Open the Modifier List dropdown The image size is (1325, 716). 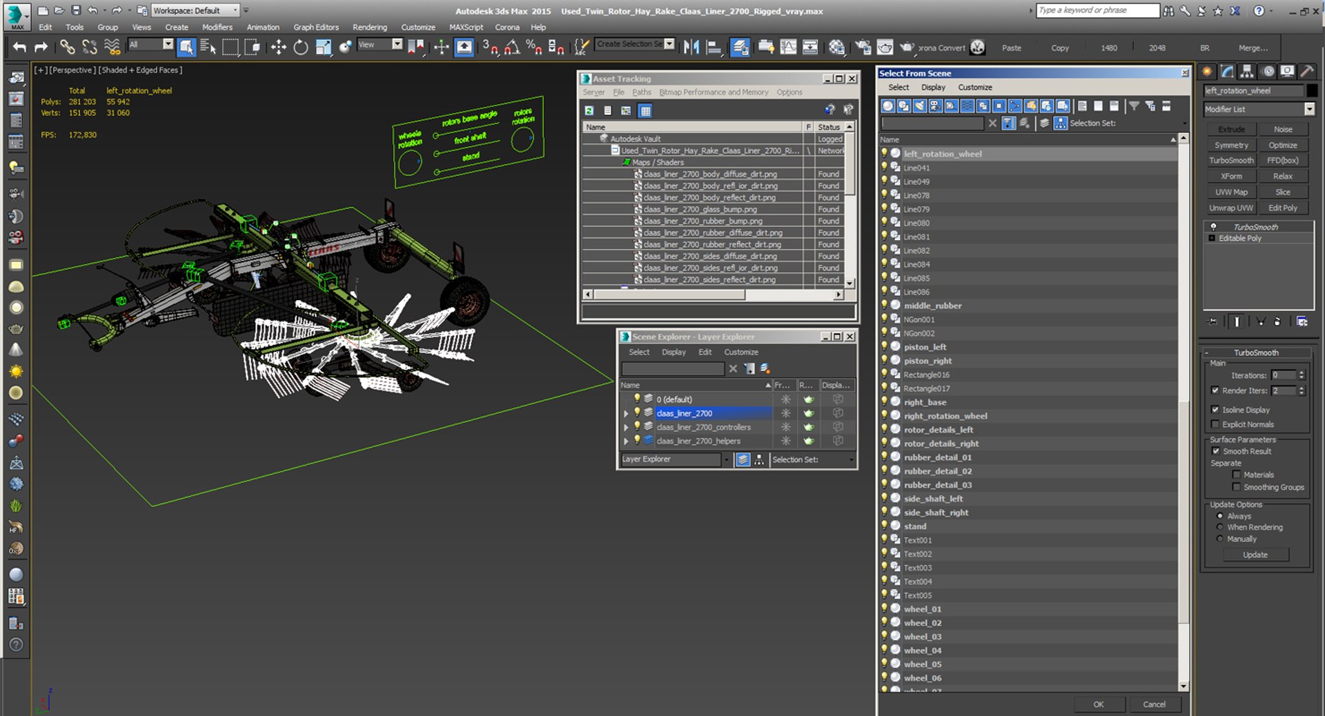tap(1259, 109)
